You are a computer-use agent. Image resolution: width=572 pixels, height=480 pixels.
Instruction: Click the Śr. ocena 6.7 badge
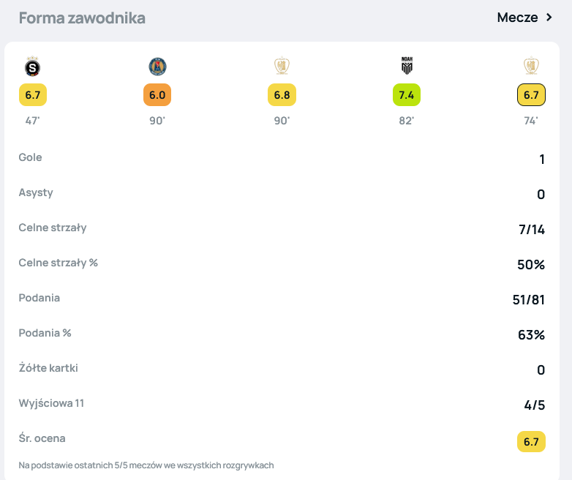[x=531, y=441]
